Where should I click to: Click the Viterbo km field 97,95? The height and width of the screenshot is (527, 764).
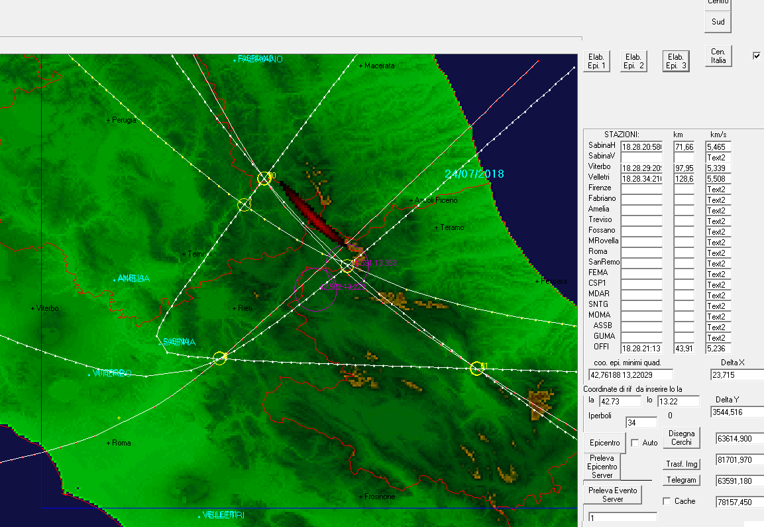pos(684,168)
